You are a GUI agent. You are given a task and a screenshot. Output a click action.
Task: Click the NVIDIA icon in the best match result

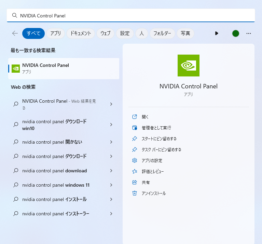click(x=16, y=69)
